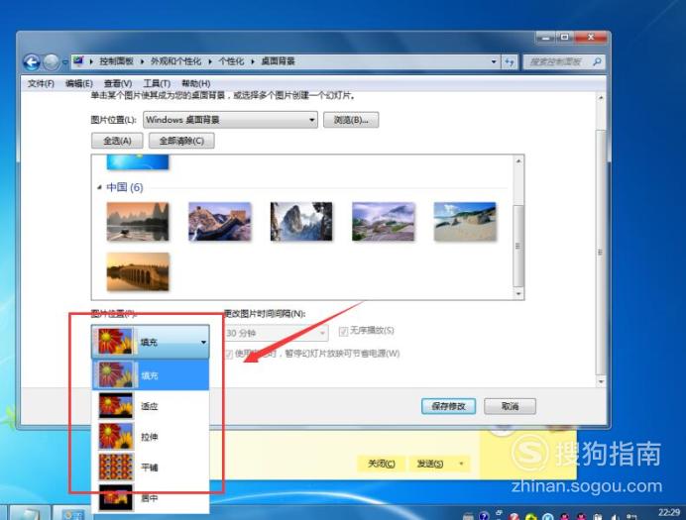Click the 居中 centered flower preview icon
This screenshot has height=520, width=686.
pyautogui.click(x=116, y=497)
